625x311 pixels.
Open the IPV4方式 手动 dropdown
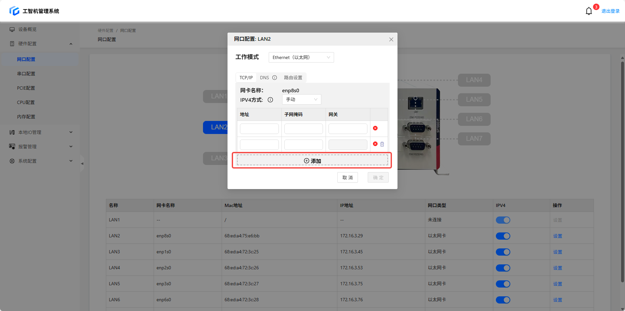click(x=301, y=99)
